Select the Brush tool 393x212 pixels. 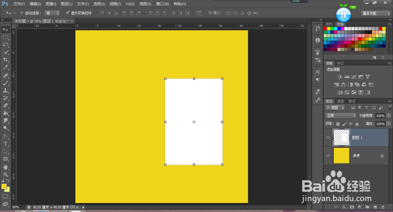(5, 83)
